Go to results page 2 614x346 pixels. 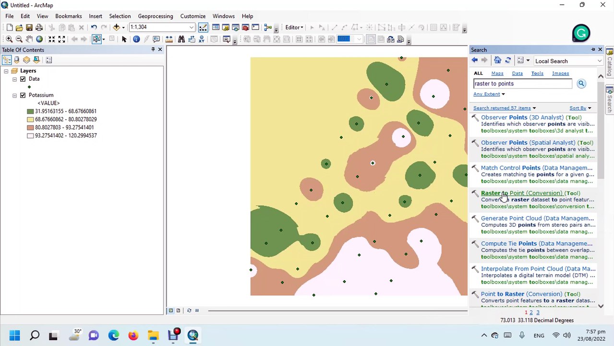tap(531, 312)
